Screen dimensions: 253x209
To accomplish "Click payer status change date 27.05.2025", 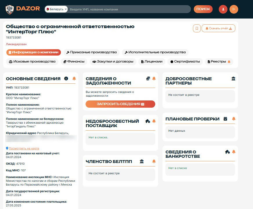I will click(x=14, y=206).
